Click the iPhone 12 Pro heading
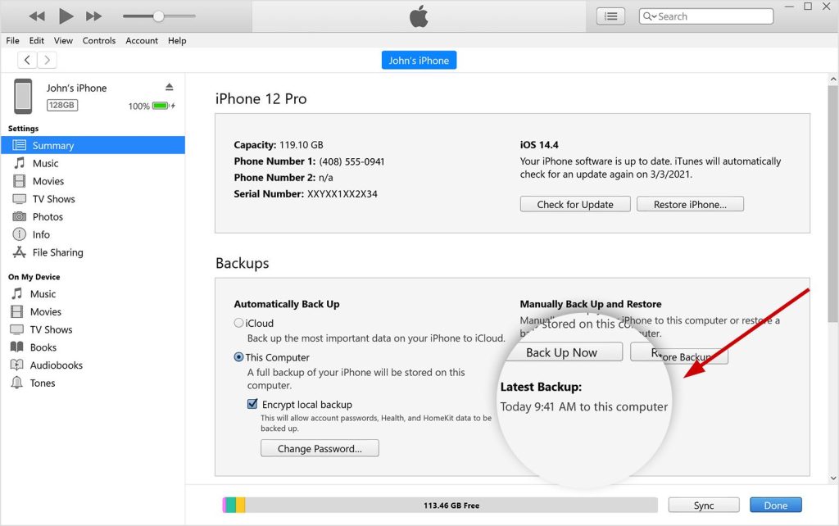This screenshot has height=526, width=839. (x=261, y=99)
